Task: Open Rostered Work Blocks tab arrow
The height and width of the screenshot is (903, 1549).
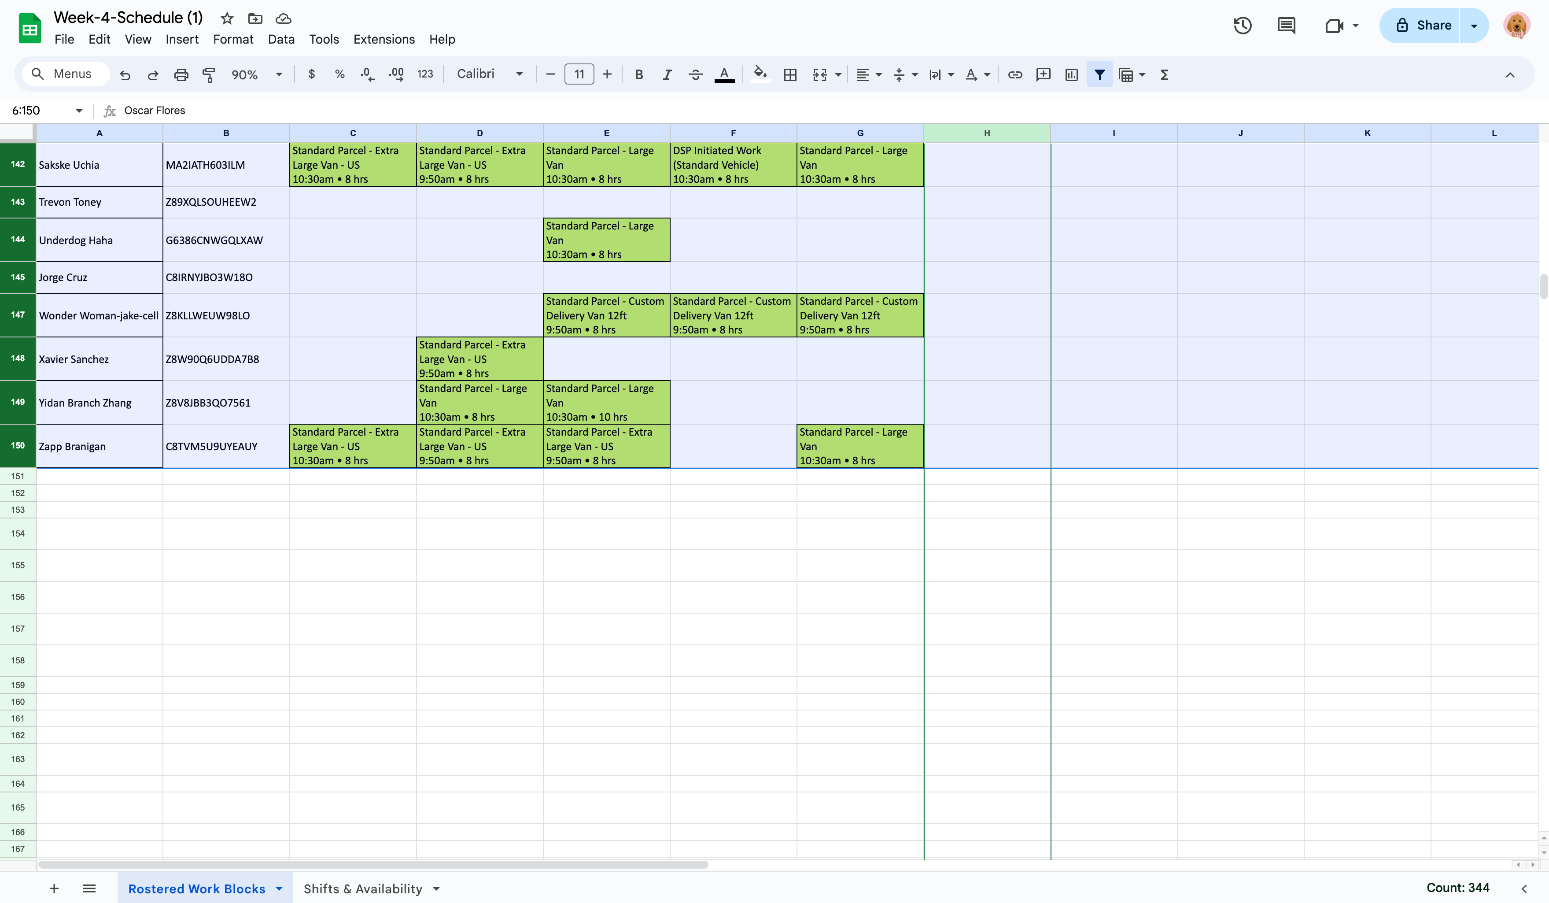Action: click(279, 888)
